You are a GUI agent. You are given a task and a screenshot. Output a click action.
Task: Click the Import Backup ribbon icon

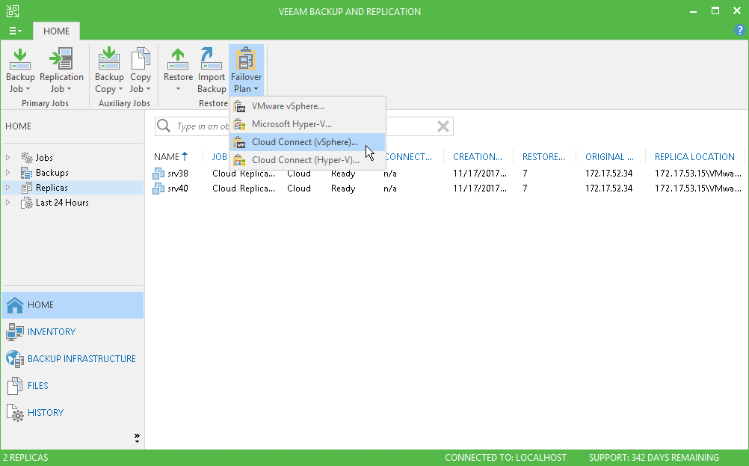211,59
